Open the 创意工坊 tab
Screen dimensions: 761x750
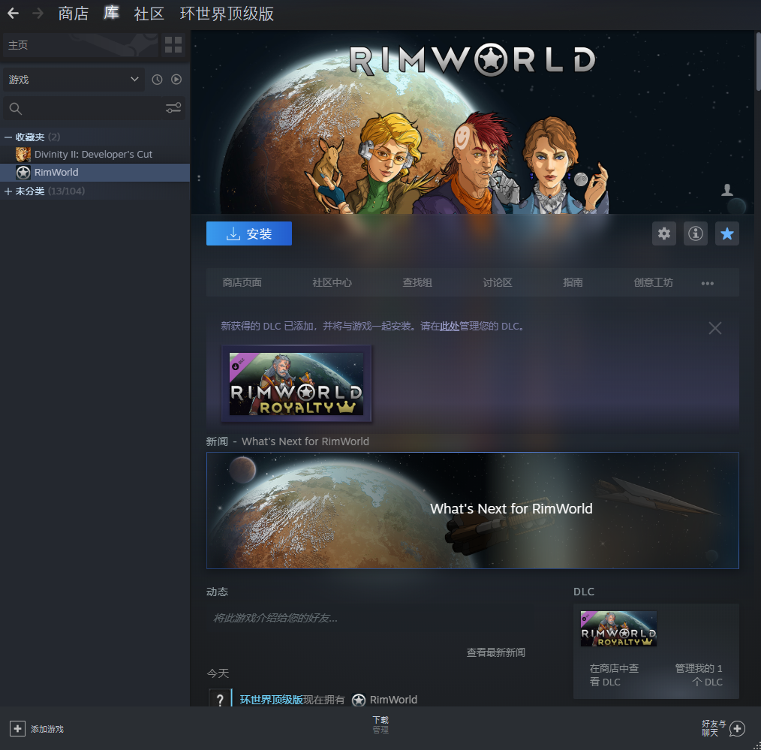(x=653, y=283)
